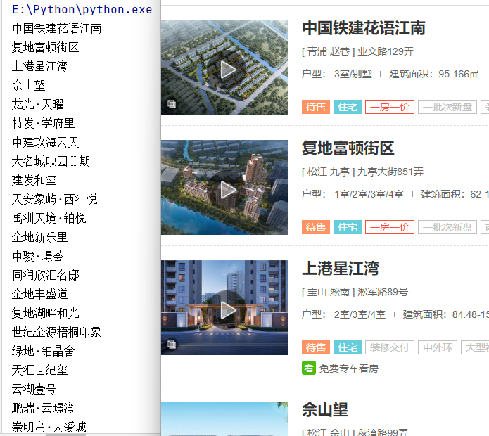Select console line 同润欣汇名邸
Viewport: 489px width, 436px height.
click(x=46, y=276)
